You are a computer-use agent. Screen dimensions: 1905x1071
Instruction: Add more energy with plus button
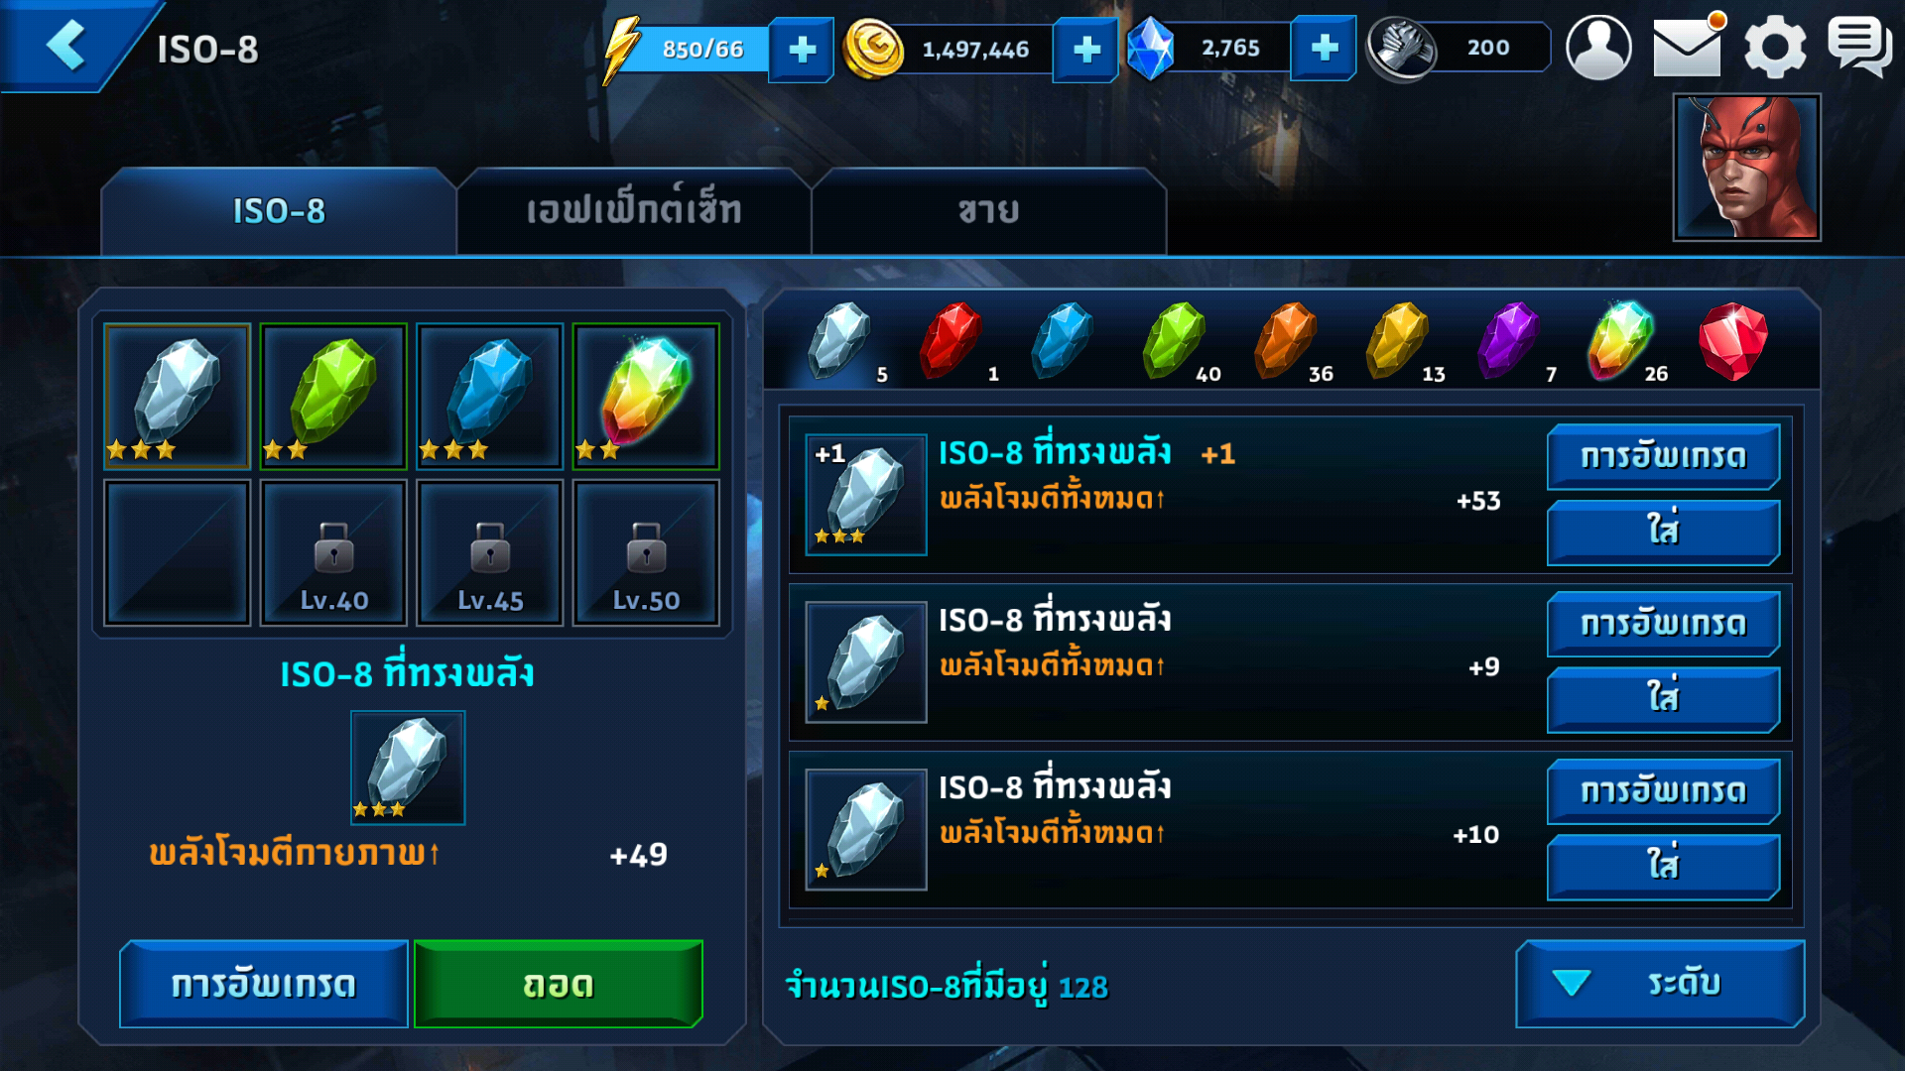point(802,49)
